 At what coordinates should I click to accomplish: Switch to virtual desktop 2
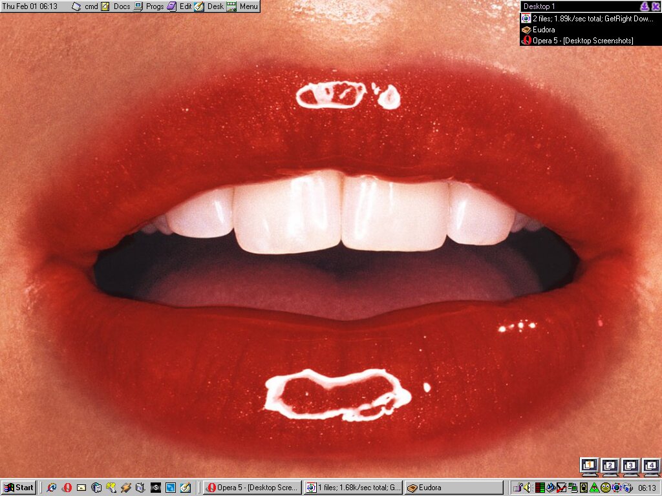(x=610, y=466)
